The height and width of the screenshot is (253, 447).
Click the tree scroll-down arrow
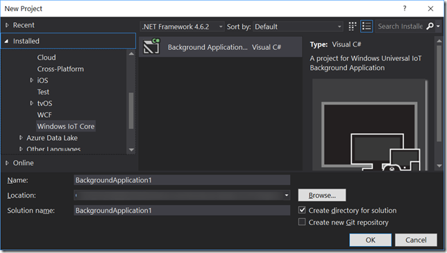[x=131, y=150]
